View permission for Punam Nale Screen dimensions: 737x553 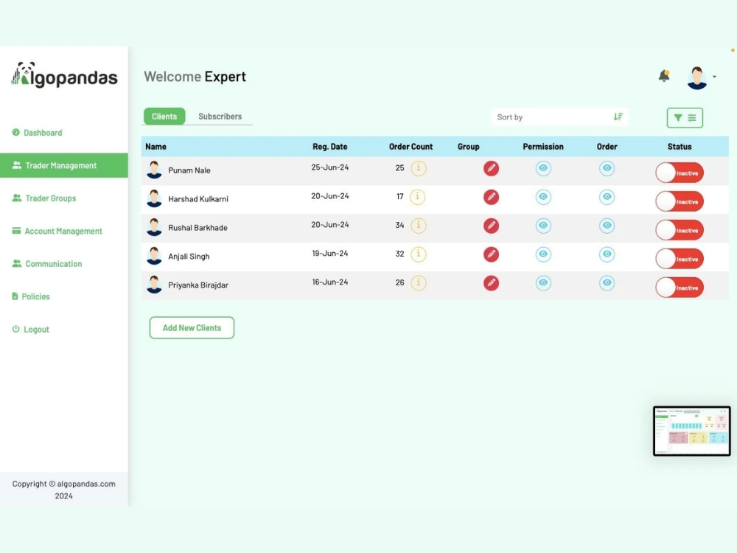(x=543, y=168)
